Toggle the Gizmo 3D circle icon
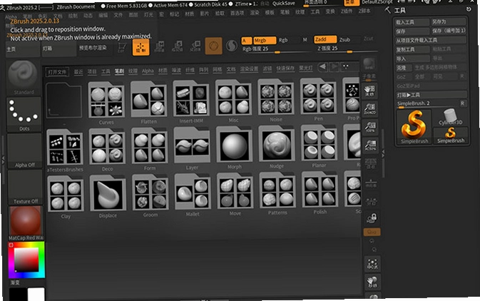This screenshot has width=480, height=301. 213,46
